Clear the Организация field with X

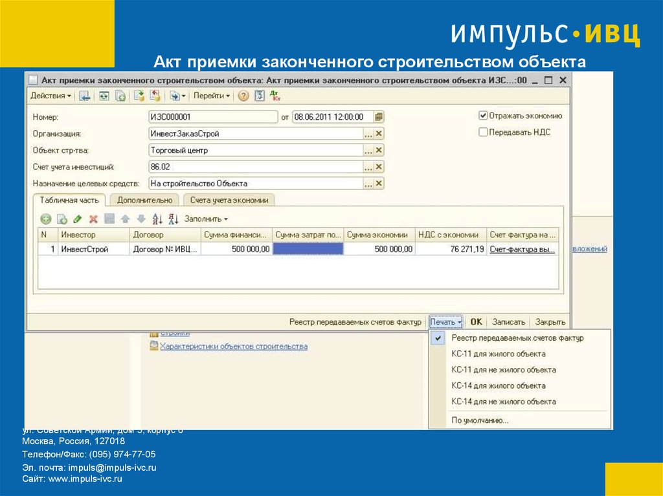click(x=379, y=133)
